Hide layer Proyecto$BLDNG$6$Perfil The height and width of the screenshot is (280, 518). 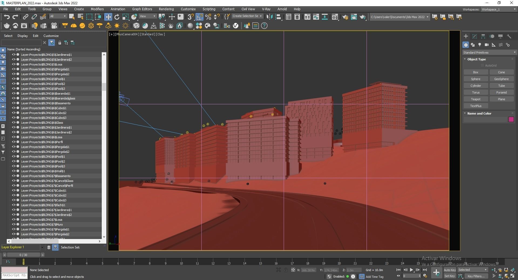coord(13,142)
